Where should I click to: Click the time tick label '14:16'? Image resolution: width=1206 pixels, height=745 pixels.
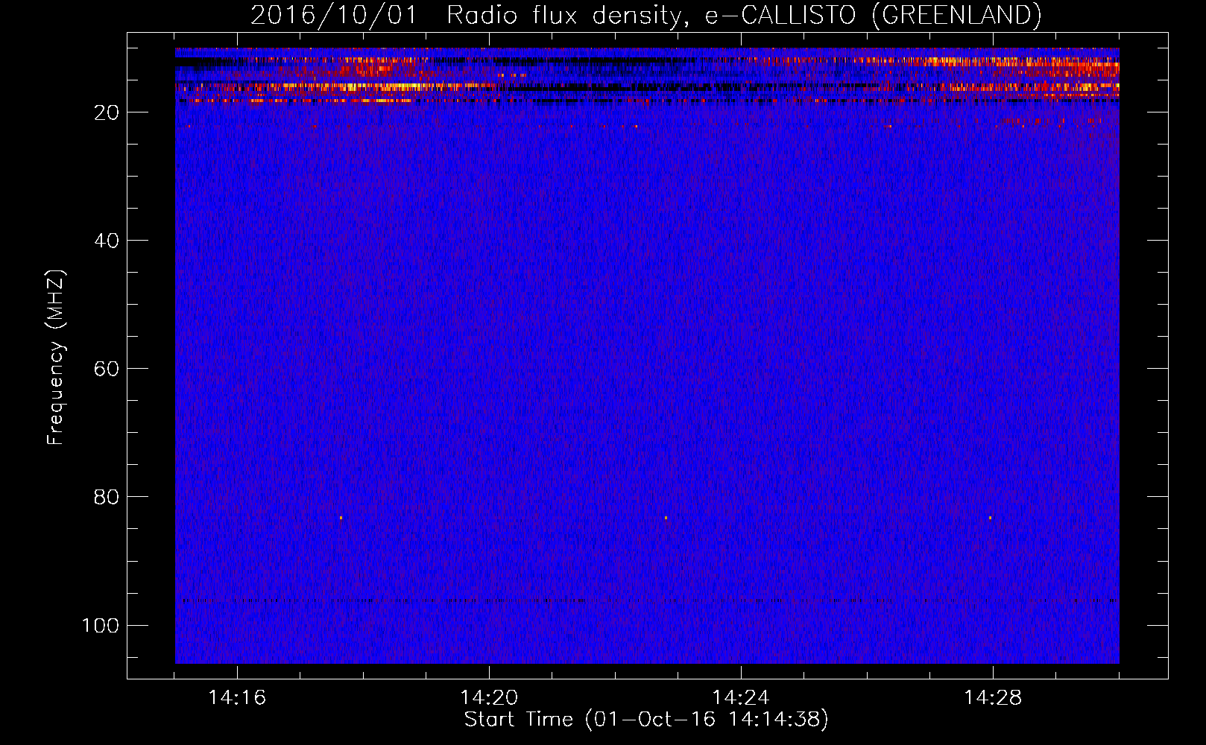click(x=237, y=698)
